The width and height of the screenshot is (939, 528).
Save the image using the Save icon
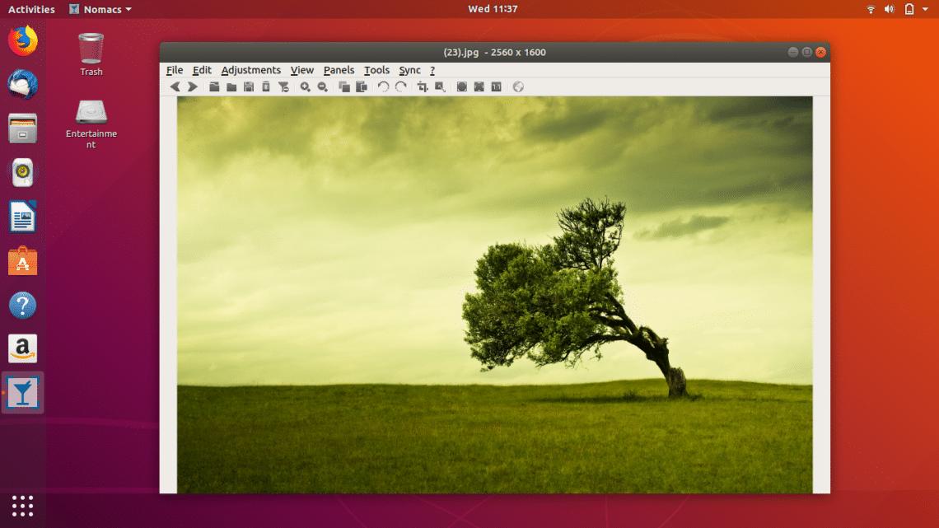249,86
